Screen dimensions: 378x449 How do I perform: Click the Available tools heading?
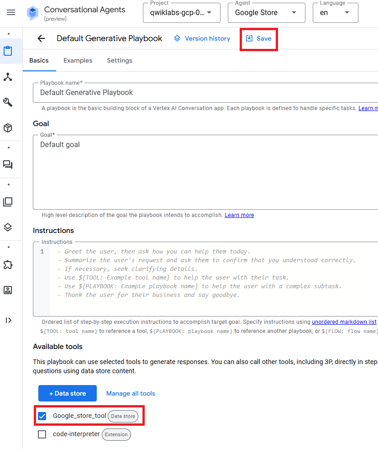(x=58, y=347)
